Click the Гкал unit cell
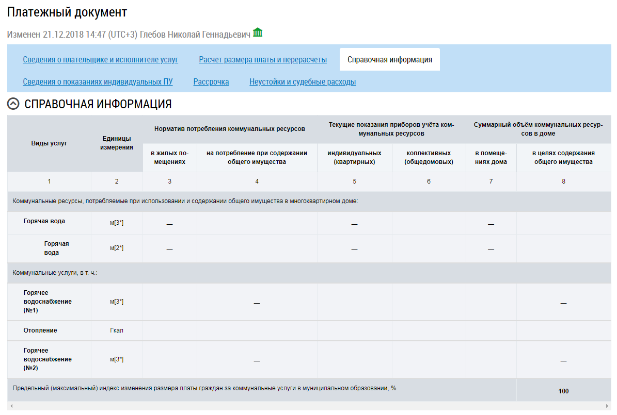The height and width of the screenshot is (415, 617). tap(117, 330)
